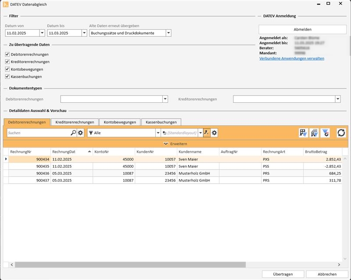Open Verbundene Anwendungen verwalten link
The width and height of the screenshot is (351, 280).
[292, 58]
